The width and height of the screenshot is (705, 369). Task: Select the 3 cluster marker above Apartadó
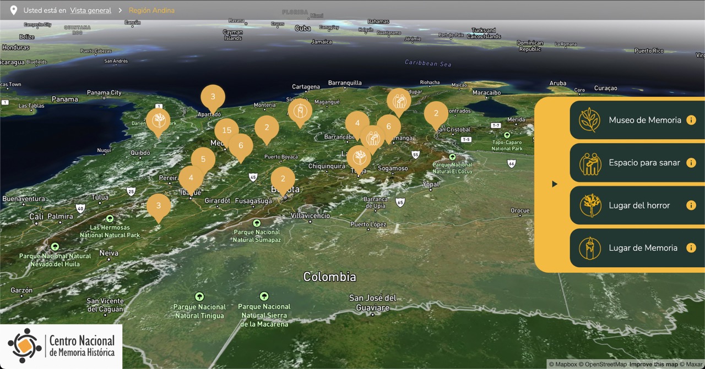(x=213, y=98)
